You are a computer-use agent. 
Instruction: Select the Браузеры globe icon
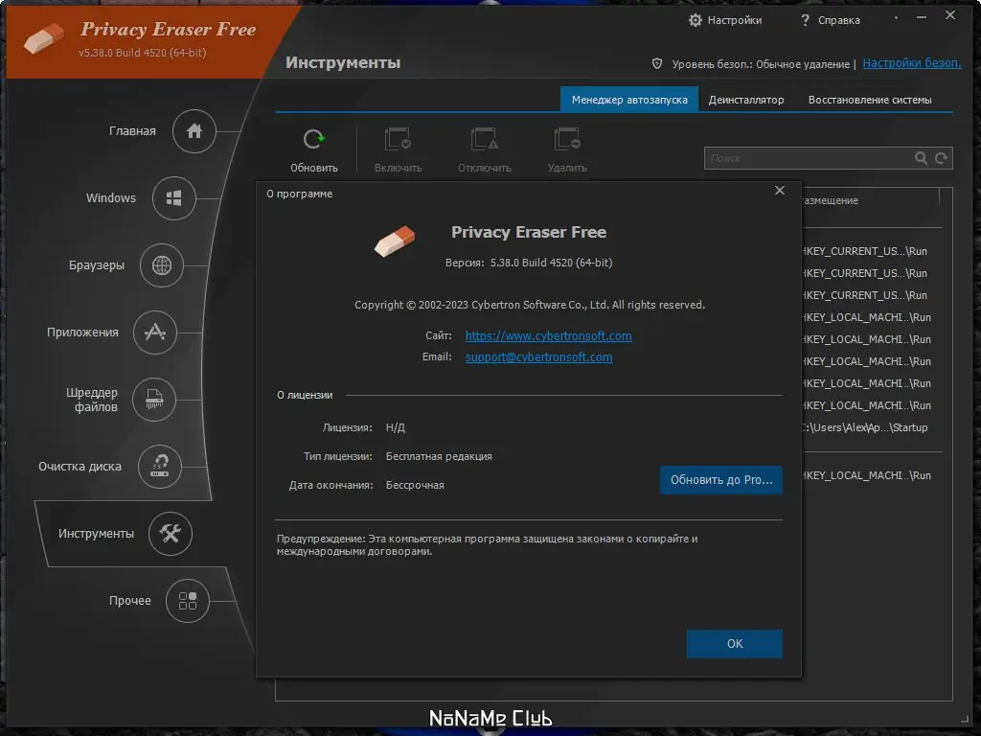161,265
